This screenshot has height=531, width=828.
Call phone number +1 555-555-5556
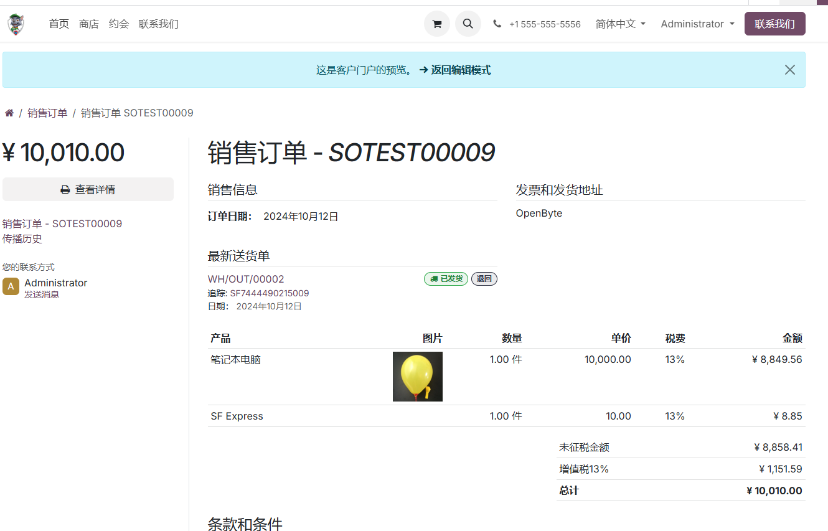tap(545, 24)
